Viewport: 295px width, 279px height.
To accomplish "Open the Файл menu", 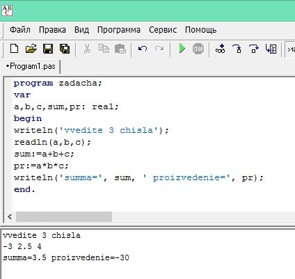I will (20, 30).
